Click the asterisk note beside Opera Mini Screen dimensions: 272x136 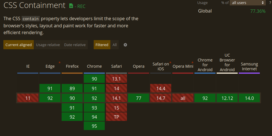click(x=193, y=63)
